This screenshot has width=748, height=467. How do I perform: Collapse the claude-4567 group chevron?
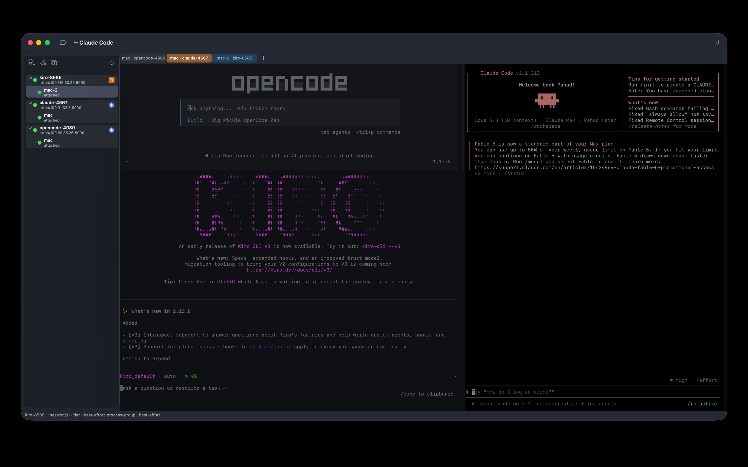30,103
